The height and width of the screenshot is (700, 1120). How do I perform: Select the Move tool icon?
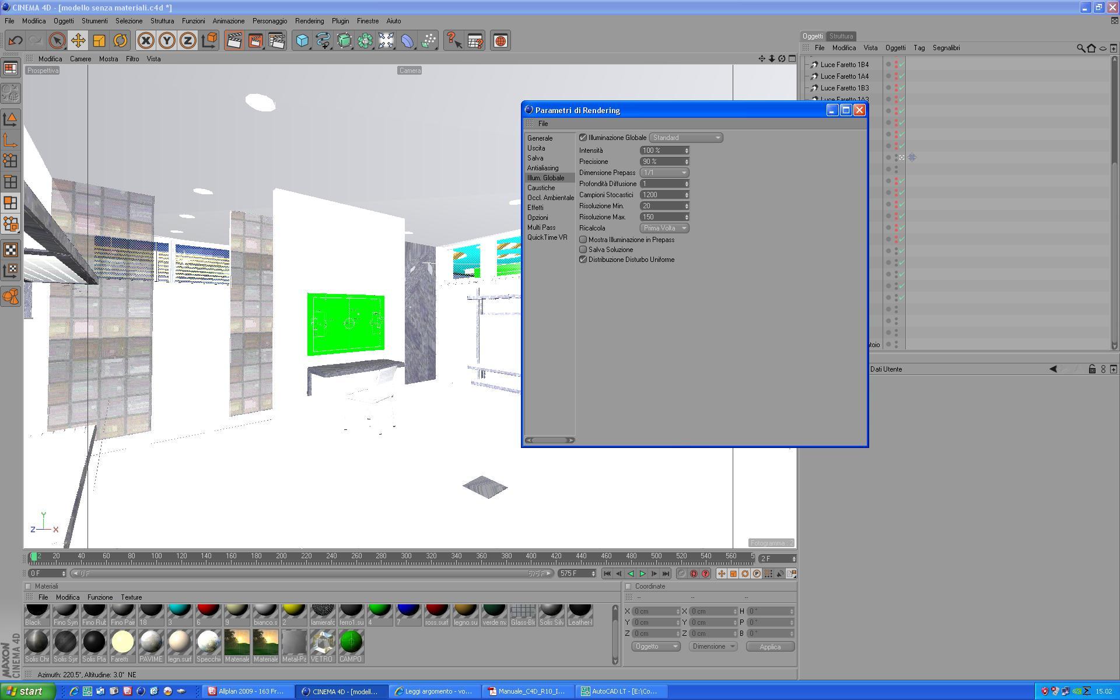point(78,41)
